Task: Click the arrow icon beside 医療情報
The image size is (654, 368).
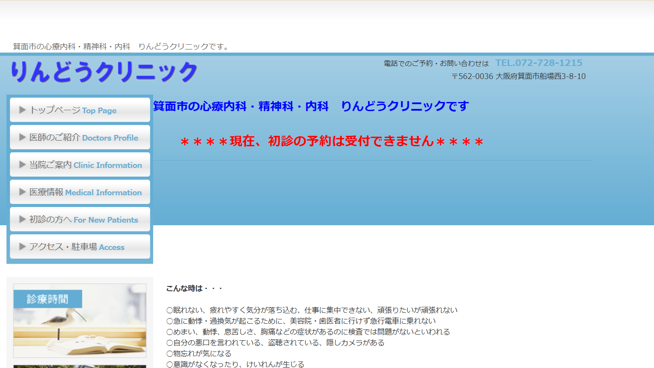Action: point(23,192)
